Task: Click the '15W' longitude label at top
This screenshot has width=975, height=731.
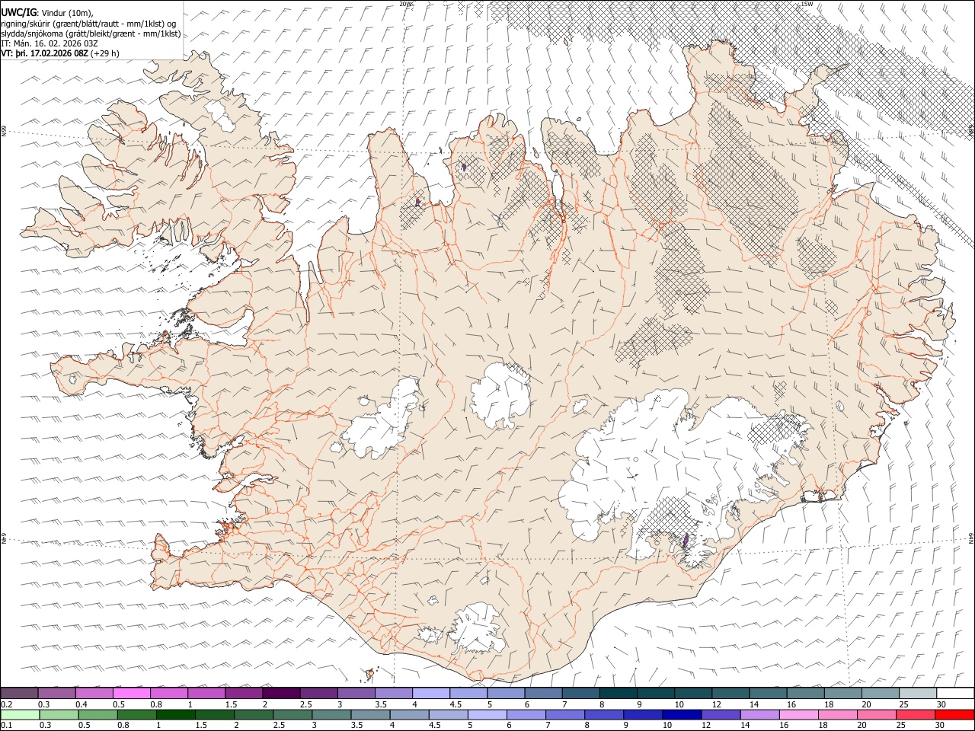Action: 807,4
